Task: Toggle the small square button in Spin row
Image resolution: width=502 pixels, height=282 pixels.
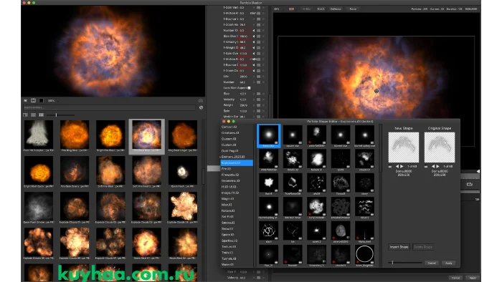Action: coord(259,111)
